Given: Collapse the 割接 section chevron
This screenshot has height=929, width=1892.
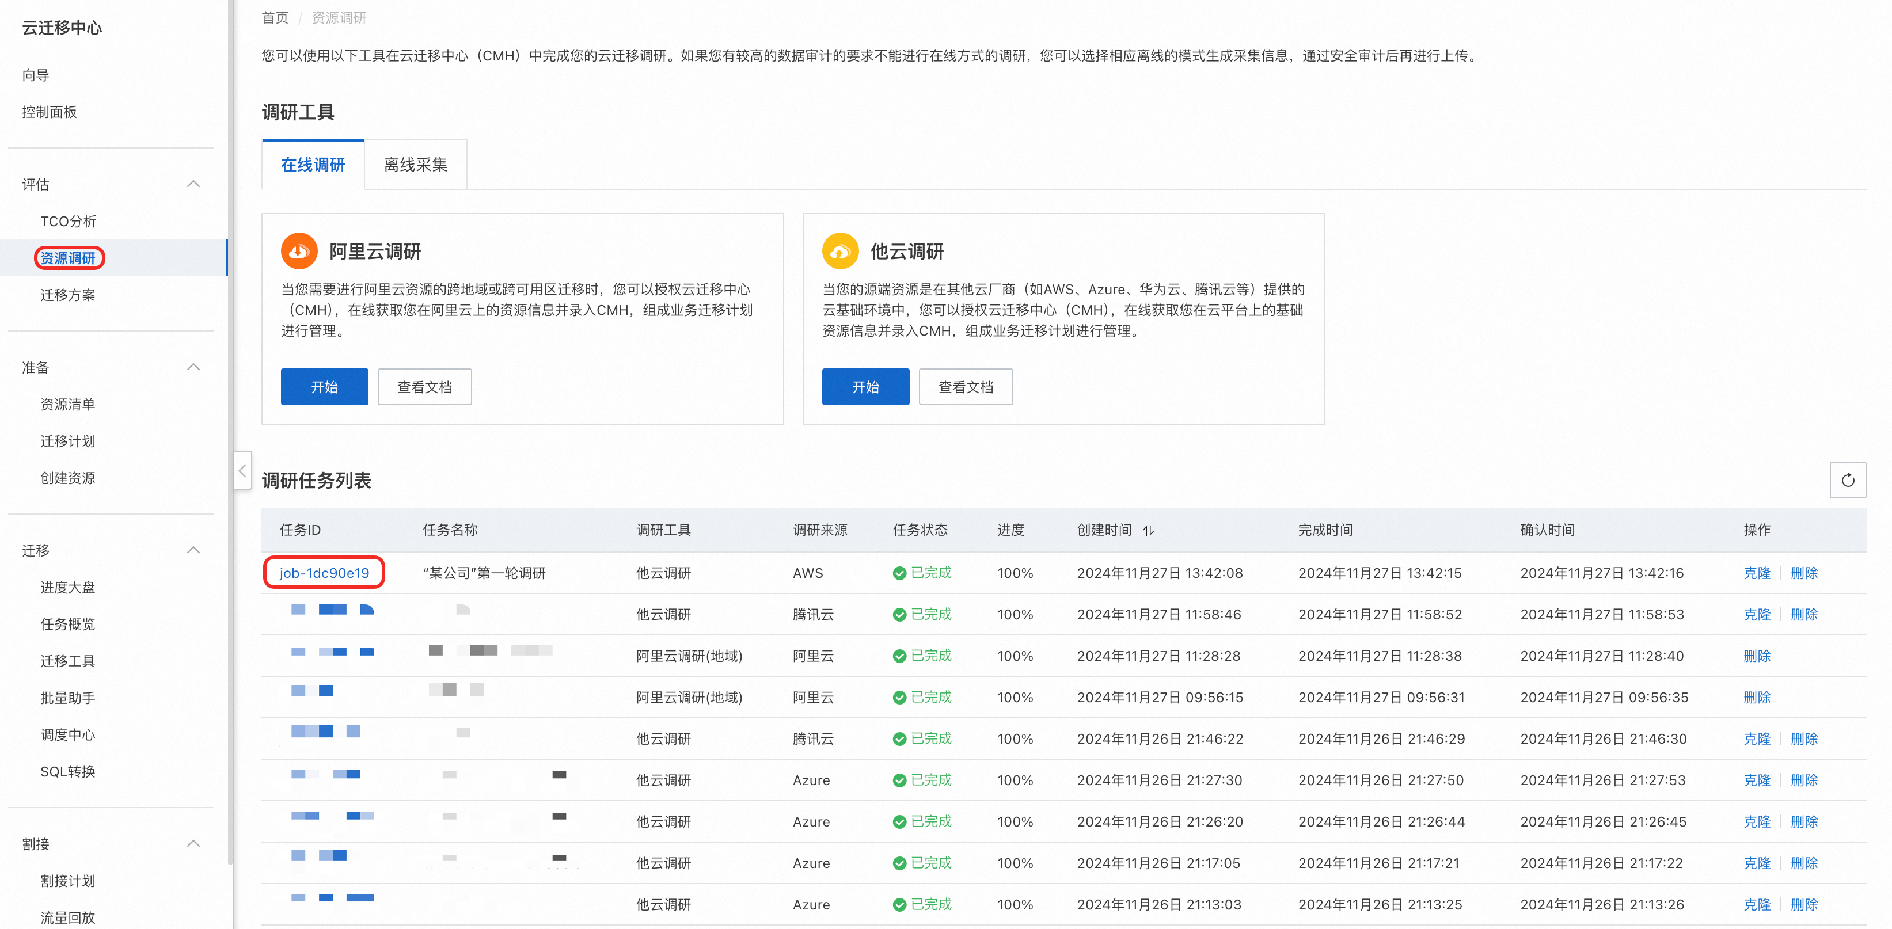Looking at the screenshot, I should [194, 844].
